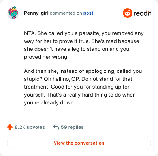Click the gray "commented on" text

pyautogui.click(x=66, y=13)
